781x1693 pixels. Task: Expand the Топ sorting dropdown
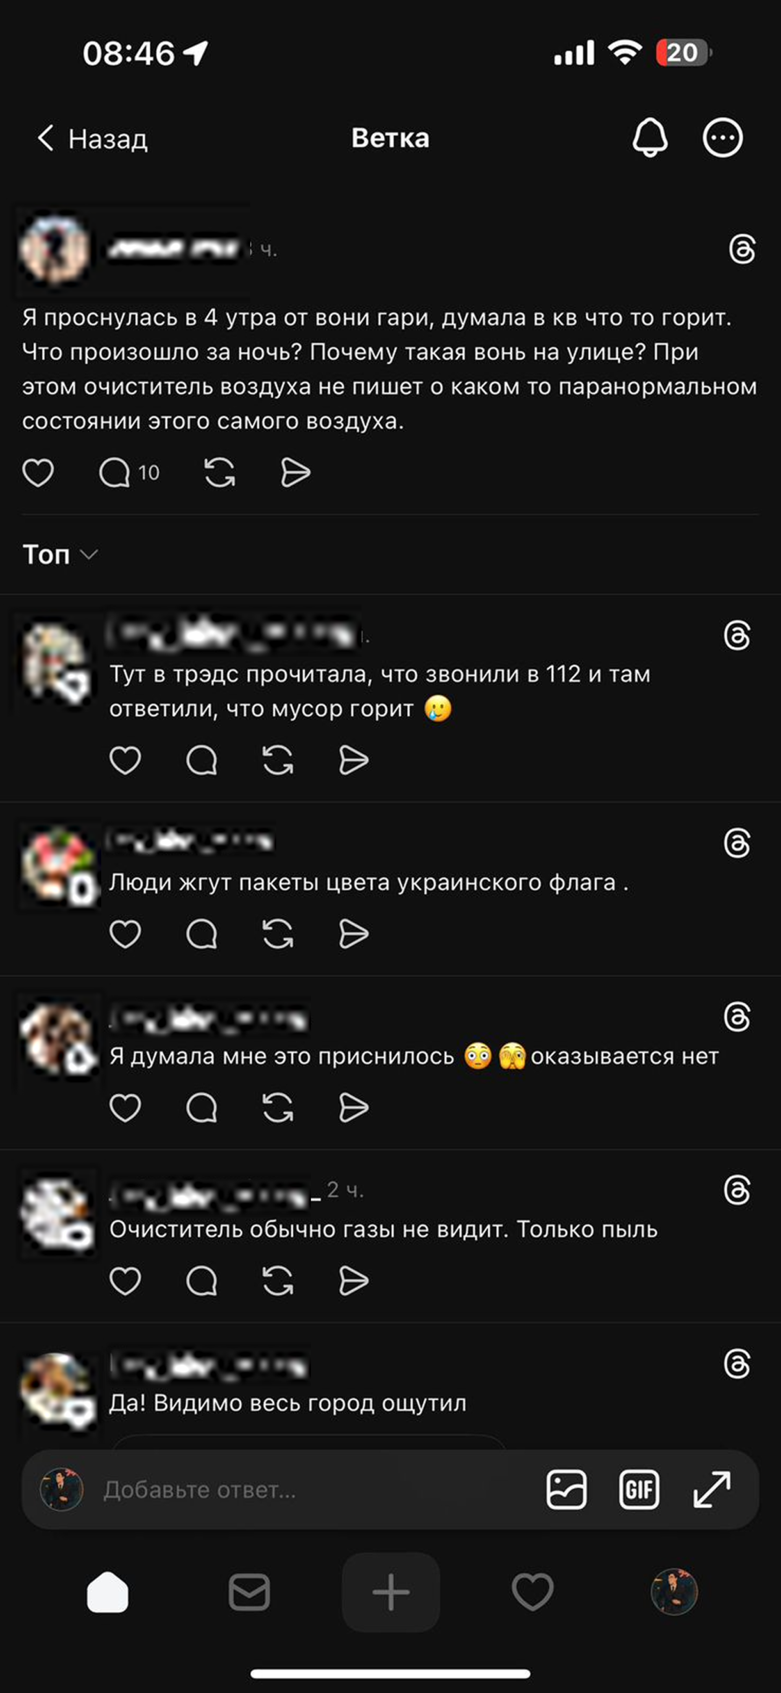coord(60,555)
